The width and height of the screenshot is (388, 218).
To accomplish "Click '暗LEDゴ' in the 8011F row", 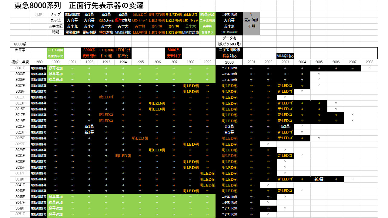I will pos(106,97).
